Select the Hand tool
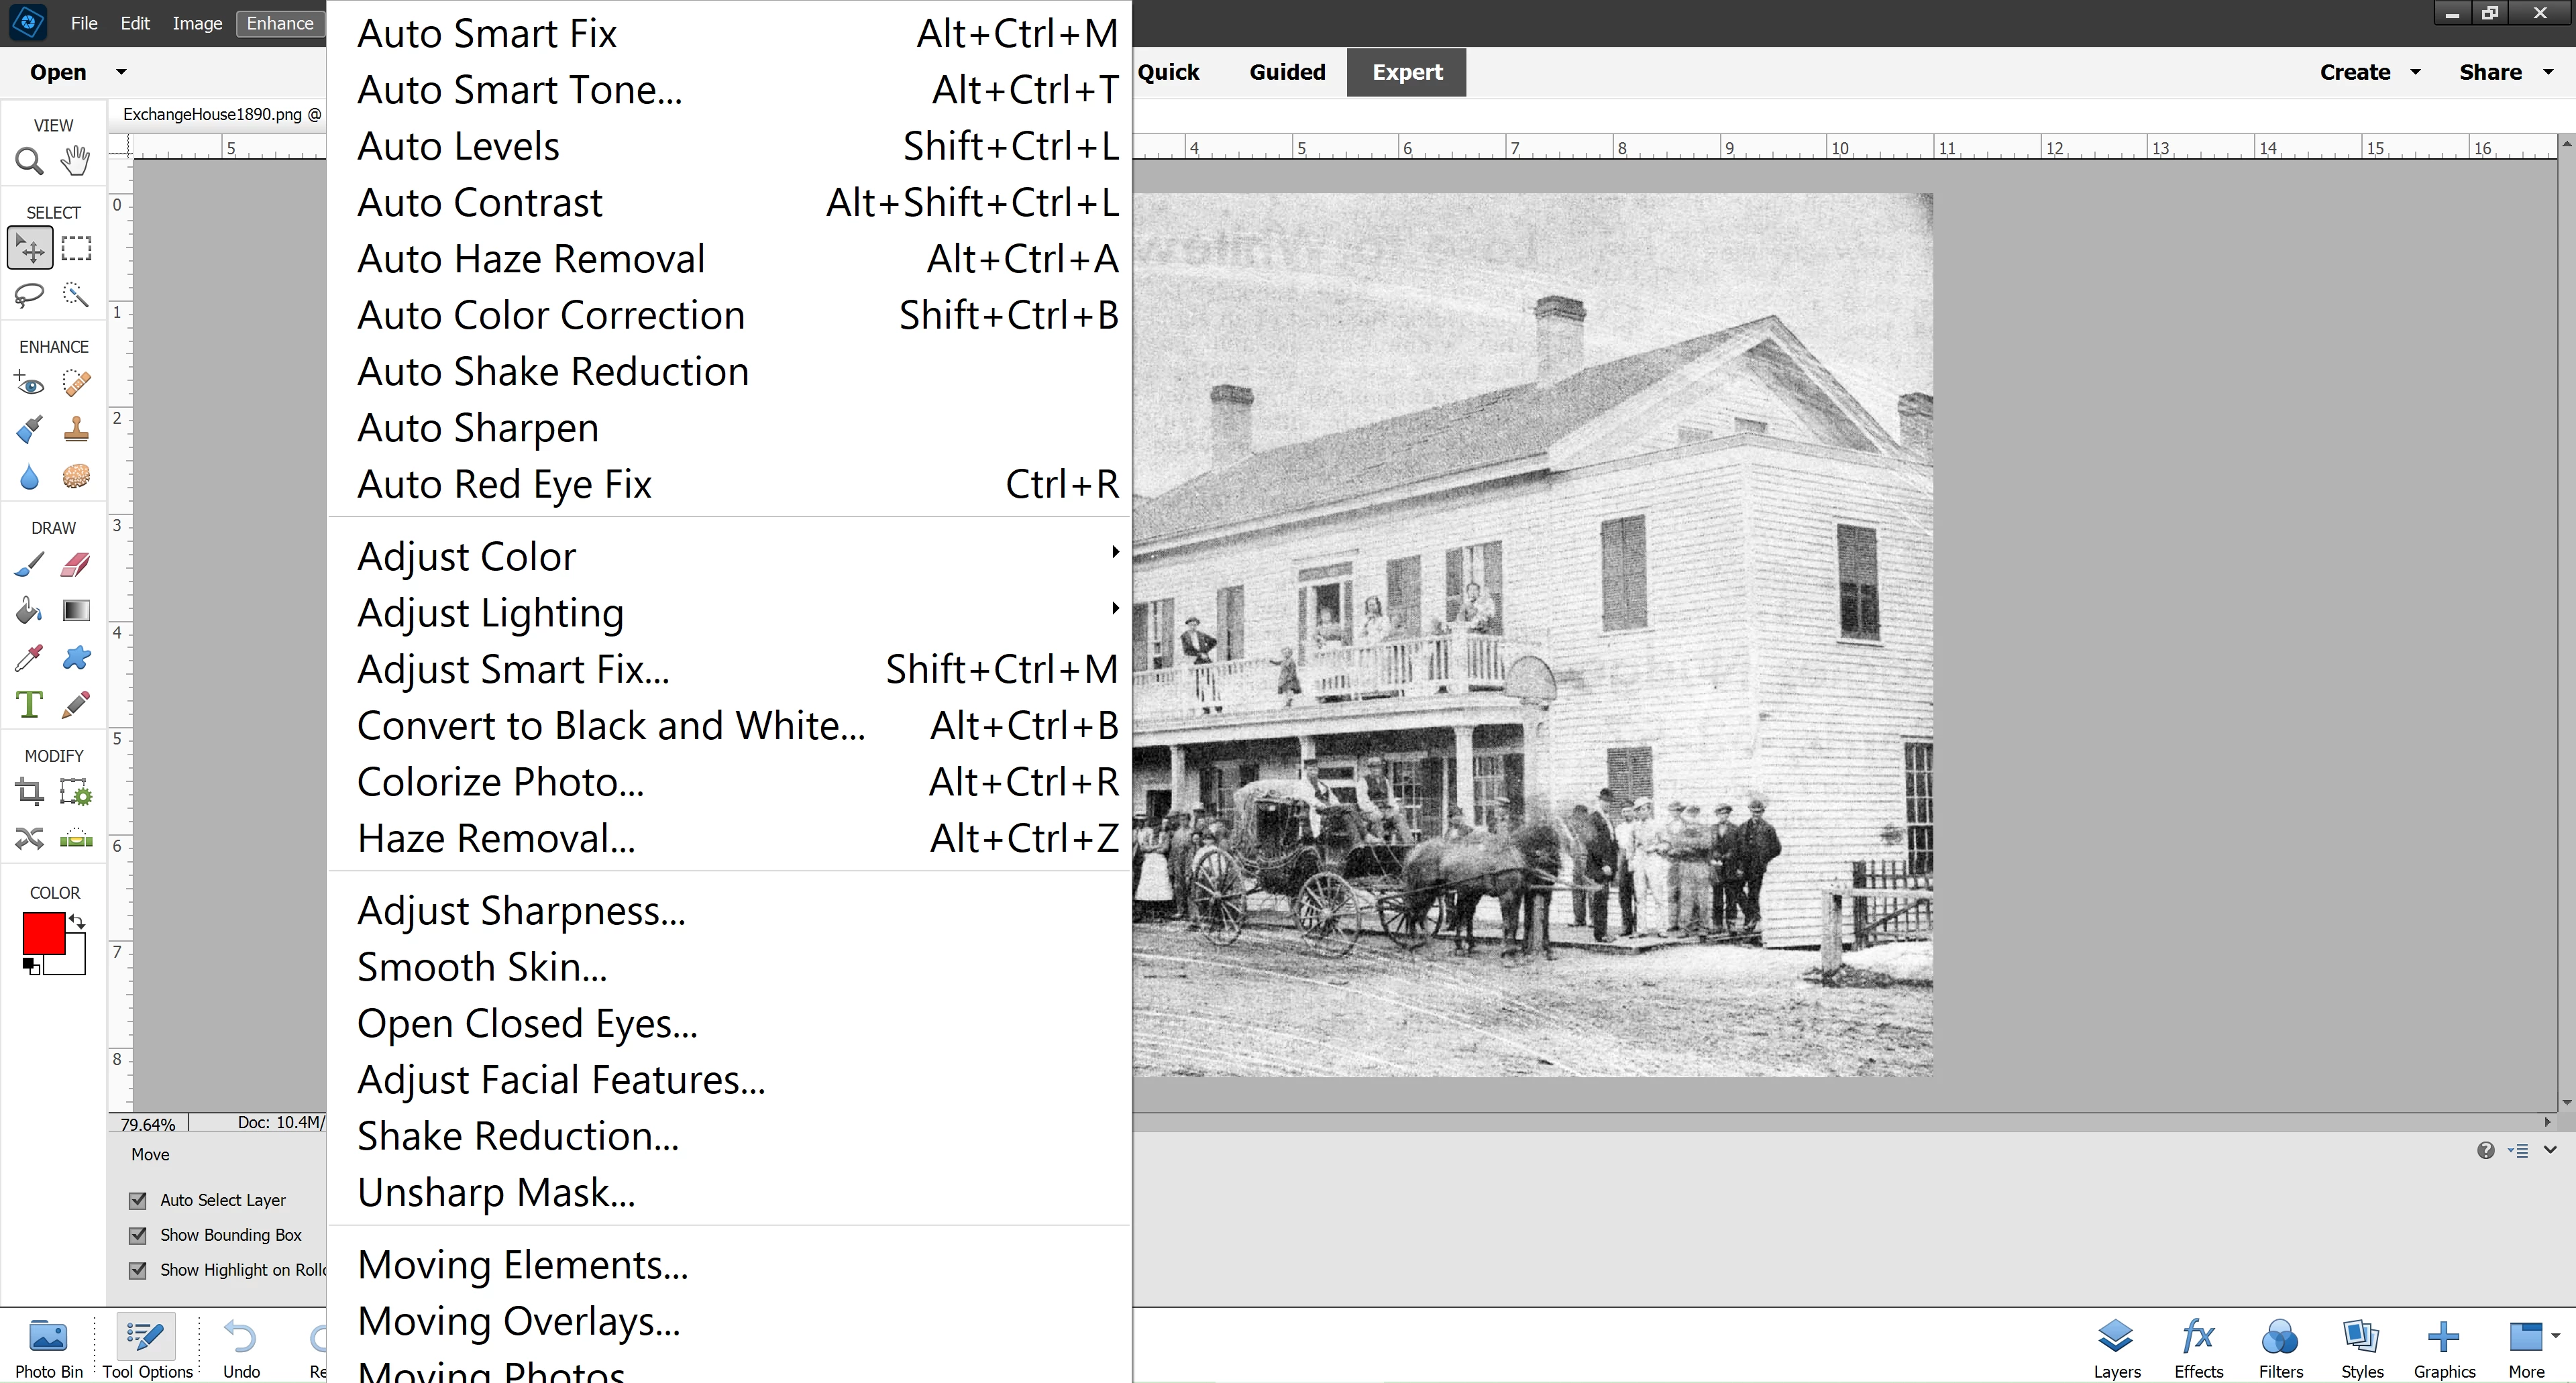2576x1383 pixels. click(75, 160)
